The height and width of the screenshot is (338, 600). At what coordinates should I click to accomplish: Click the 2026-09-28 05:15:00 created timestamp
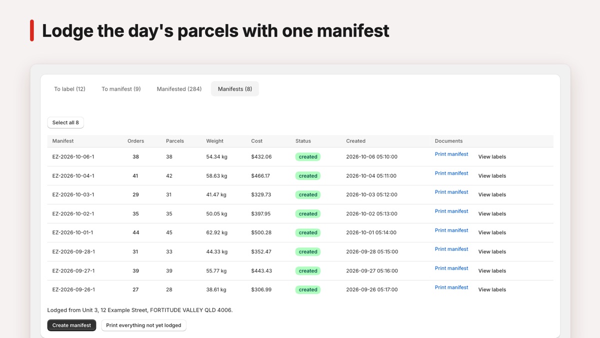pyautogui.click(x=372, y=252)
